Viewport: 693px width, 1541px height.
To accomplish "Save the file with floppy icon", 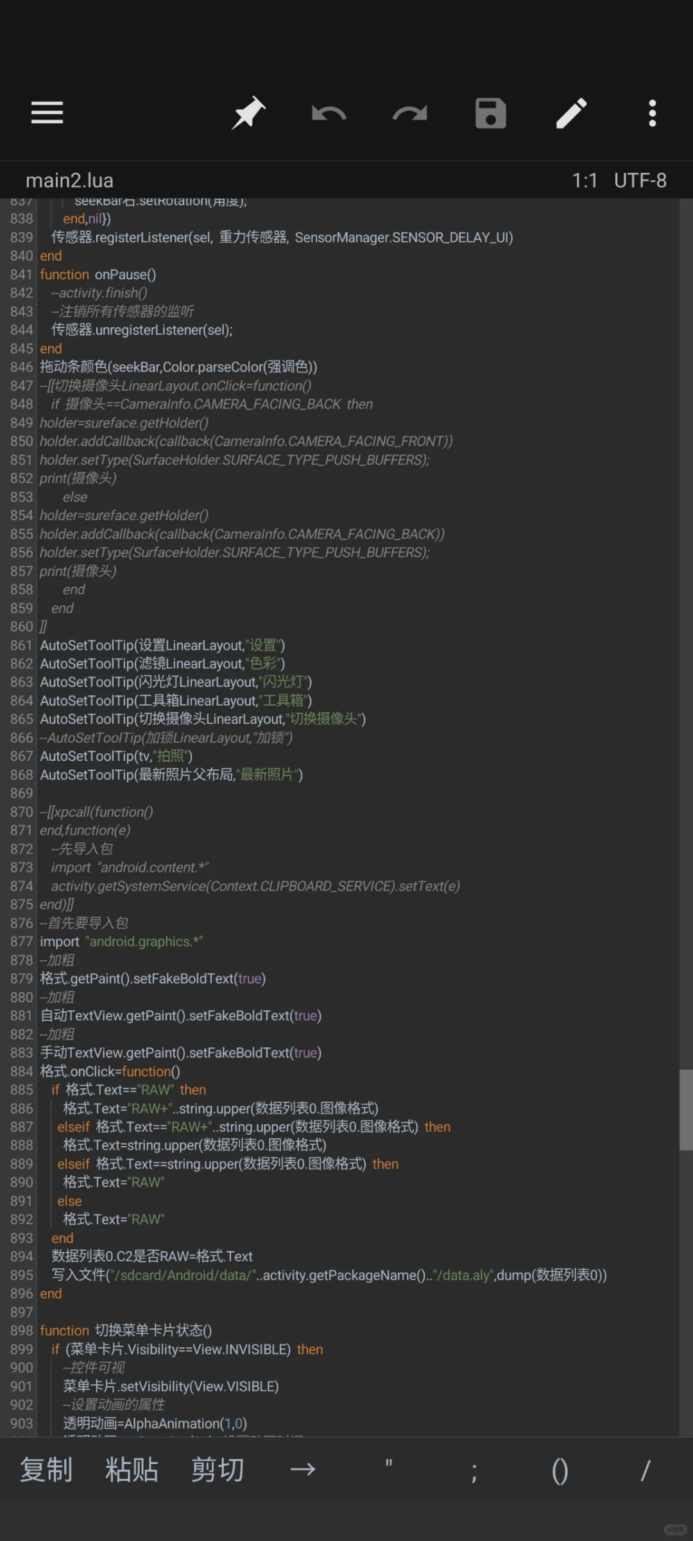I will pyautogui.click(x=491, y=114).
